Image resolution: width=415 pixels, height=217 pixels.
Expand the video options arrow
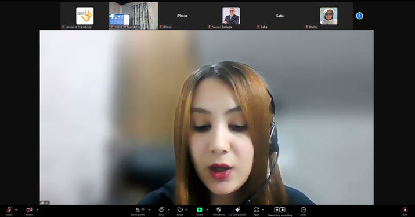[37, 210]
